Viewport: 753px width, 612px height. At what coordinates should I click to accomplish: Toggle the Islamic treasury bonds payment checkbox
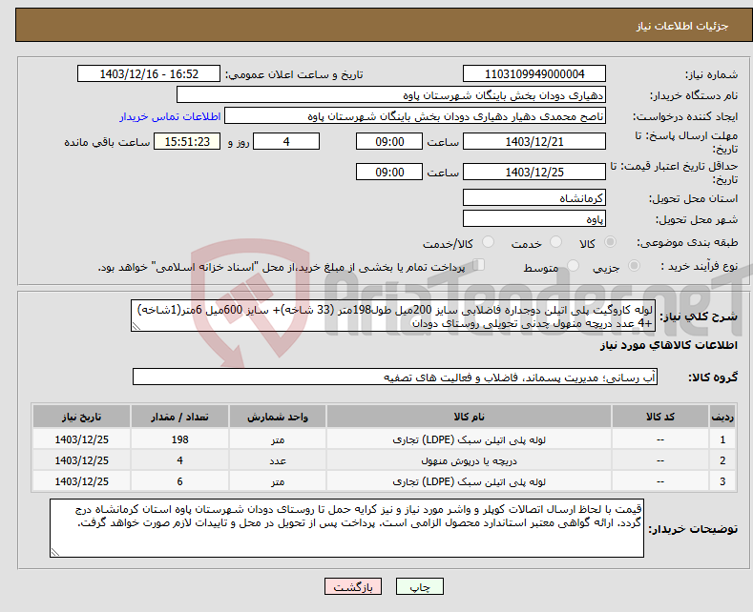click(479, 265)
